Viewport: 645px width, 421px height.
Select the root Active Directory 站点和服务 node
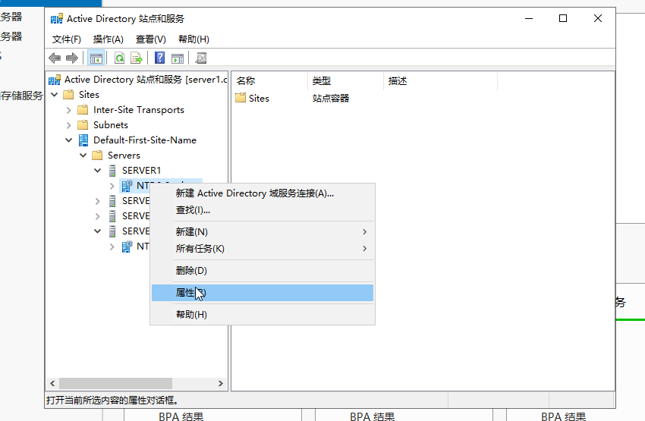coord(146,80)
